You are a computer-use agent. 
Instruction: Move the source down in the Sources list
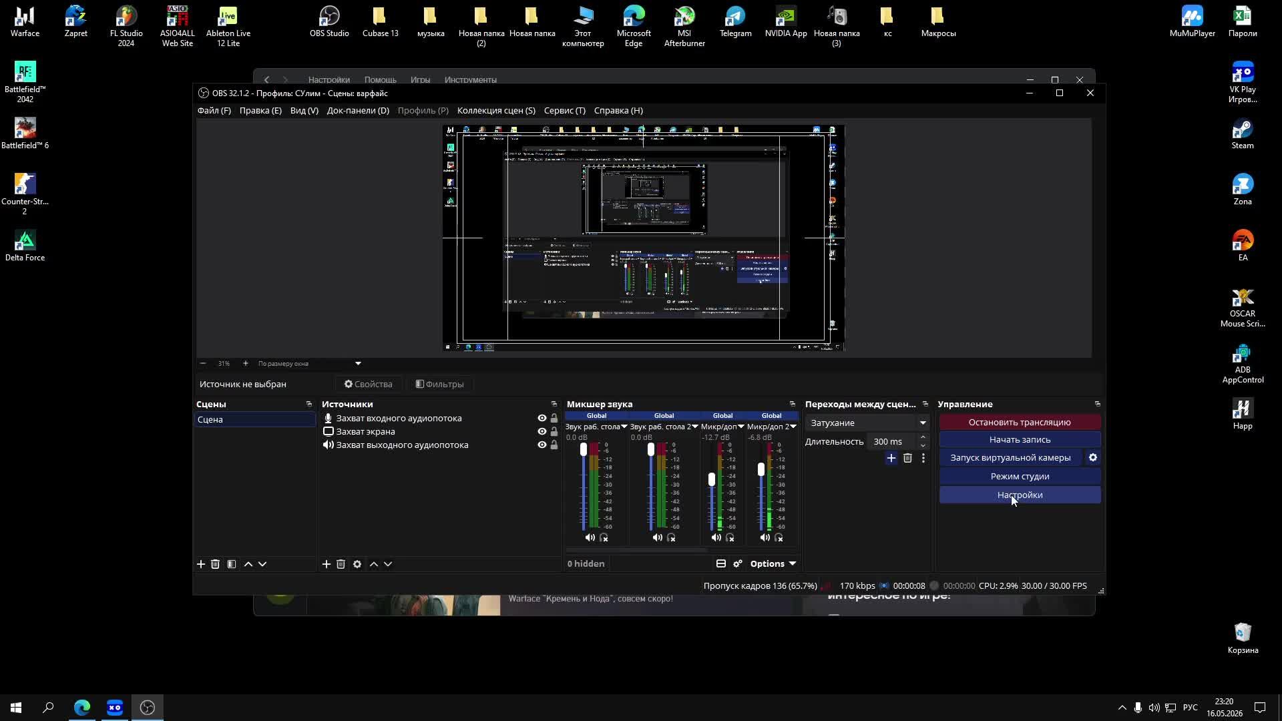click(x=388, y=564)
